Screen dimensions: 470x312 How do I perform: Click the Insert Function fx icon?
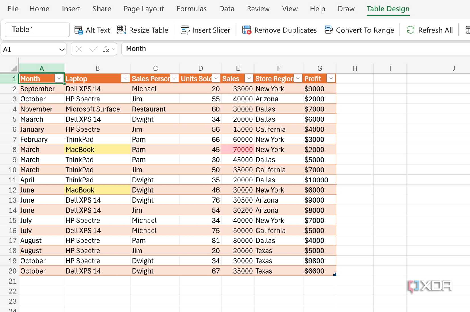pyautogui.click(x=106, y=49)
